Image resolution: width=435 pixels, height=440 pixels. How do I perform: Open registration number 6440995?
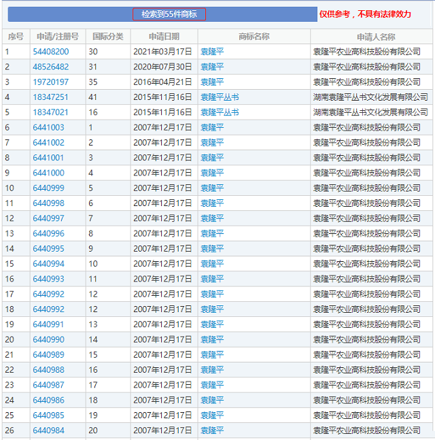tap(48, 249)
